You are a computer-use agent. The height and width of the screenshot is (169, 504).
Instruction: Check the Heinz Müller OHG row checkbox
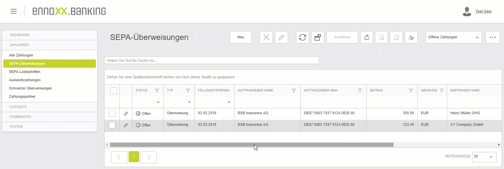tap(112, 114)
